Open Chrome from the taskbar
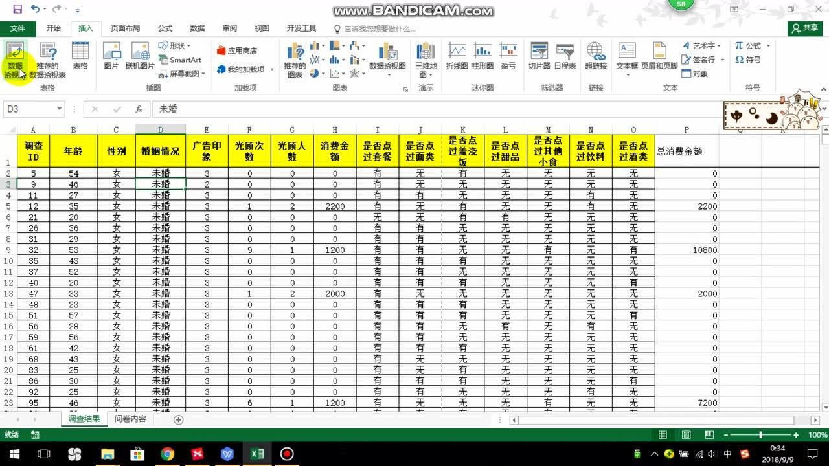 click(x=167, y=454)
